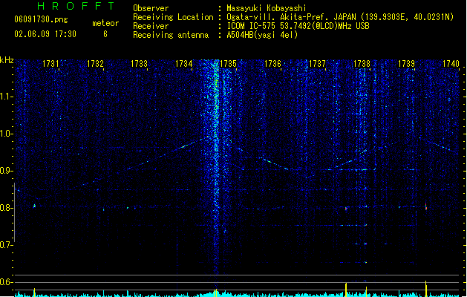Click the 'Observer' field label

click(151, 8)
